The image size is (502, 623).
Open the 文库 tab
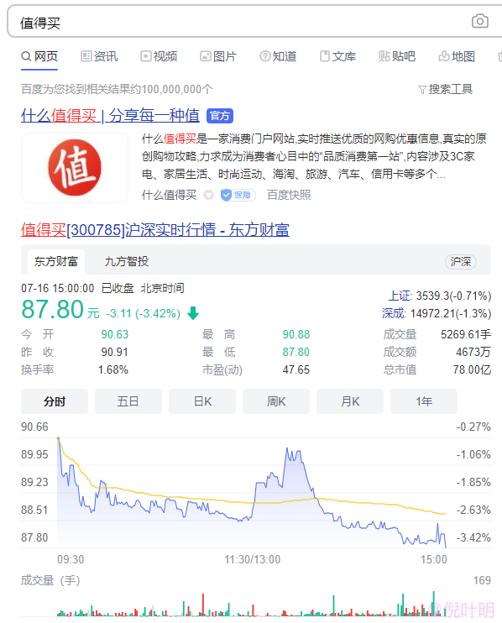coord(338,56)
